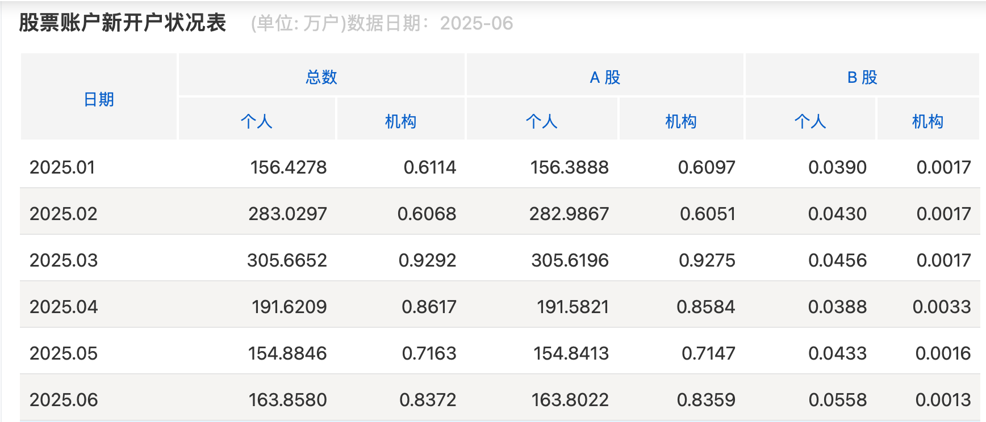Image resolution: width=986 pixels, height=422 pixels.
Task: Click value 0.8617 in 2025.04 row
Action: click(x=429, y=307)
